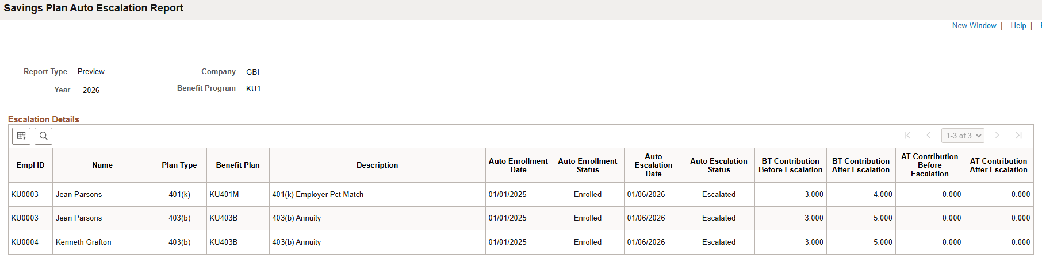Sort by Empl ID column header

click(x=30, y=165)
